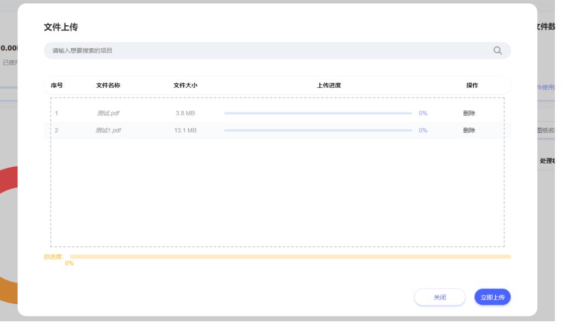Select the 测试1.pdf file name
The height and width of the screenshot is (329, 567).
click(109, 131)
